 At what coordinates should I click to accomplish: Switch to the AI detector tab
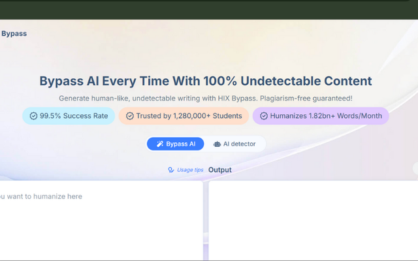point(234,144)
